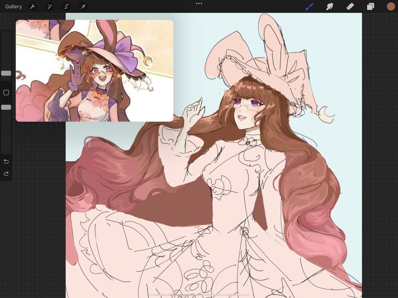Open the Layers panel
The width and height of the screenshot is (398, 298).
(x=370, y=6)
